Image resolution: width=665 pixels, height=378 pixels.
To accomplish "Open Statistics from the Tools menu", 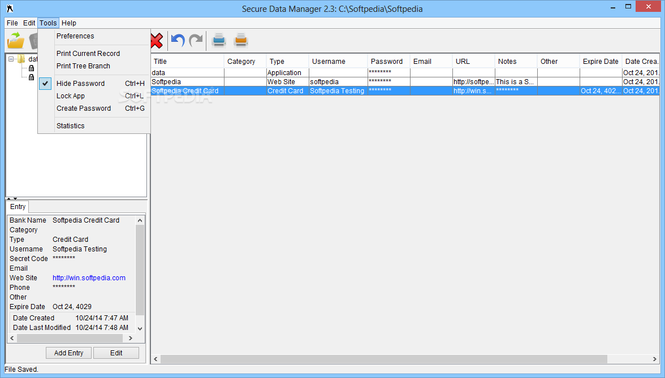I will tap(94, 126).
